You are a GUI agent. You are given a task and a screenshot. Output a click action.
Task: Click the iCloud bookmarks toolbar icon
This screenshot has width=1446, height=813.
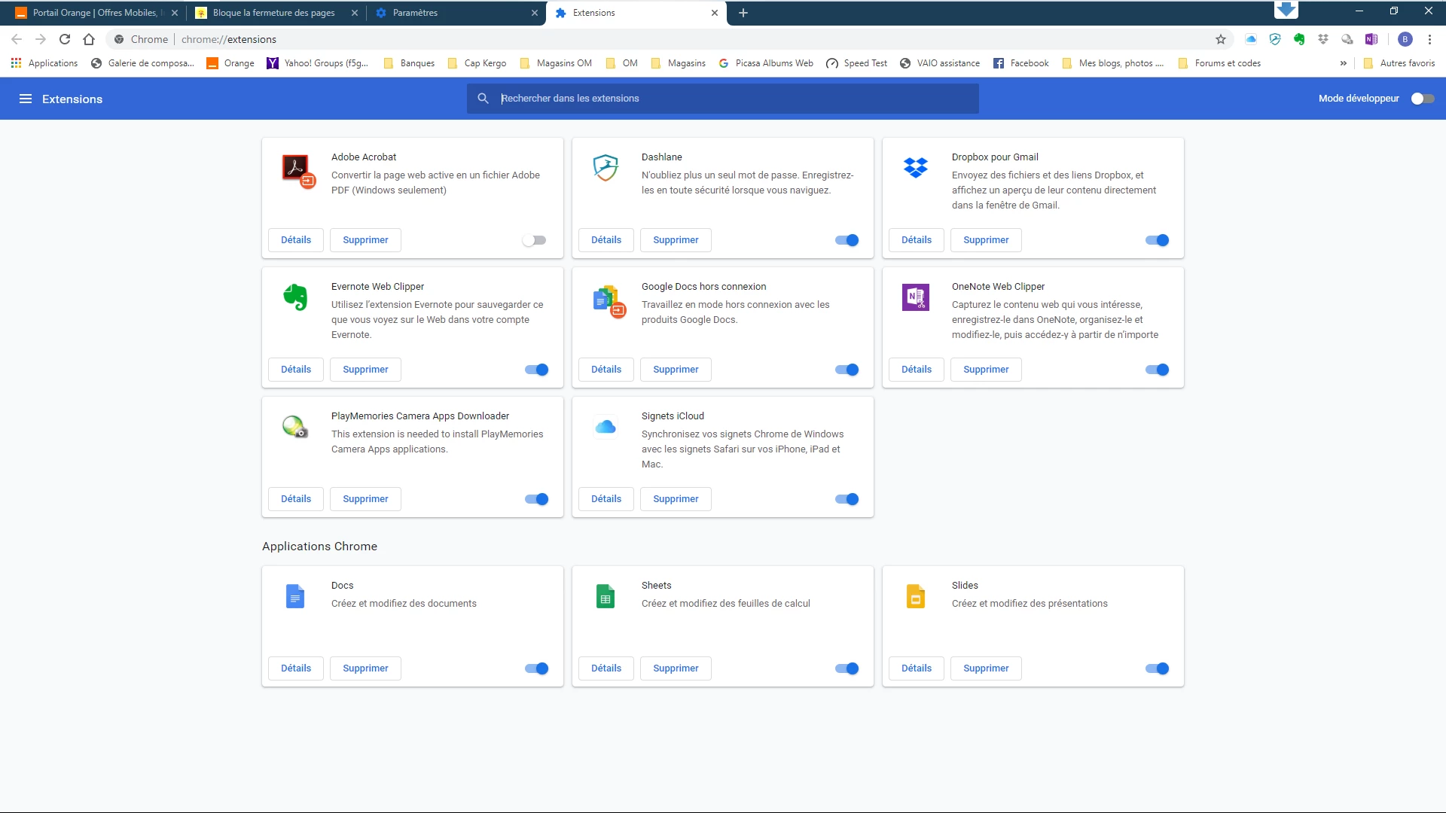click(x=1251, y=39)
